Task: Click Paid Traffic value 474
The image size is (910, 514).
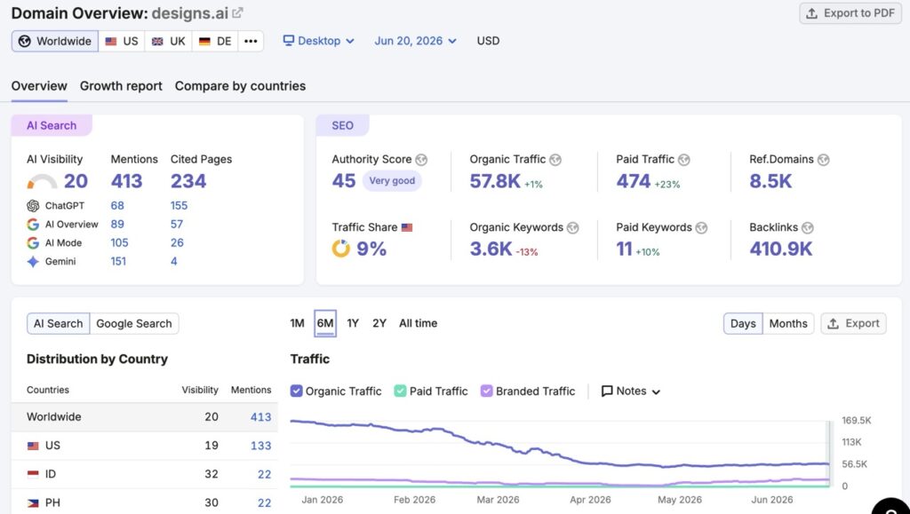Action: click(633, 181)
